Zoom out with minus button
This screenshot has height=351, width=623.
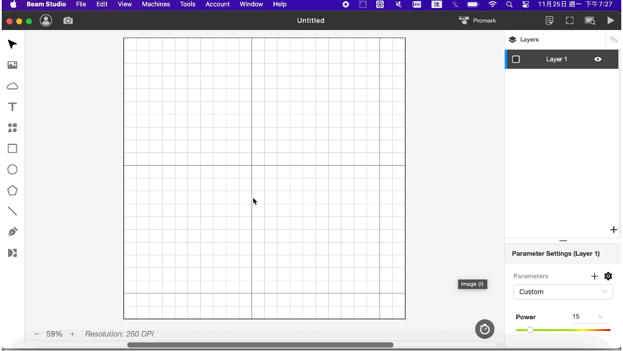click(36, 334)
